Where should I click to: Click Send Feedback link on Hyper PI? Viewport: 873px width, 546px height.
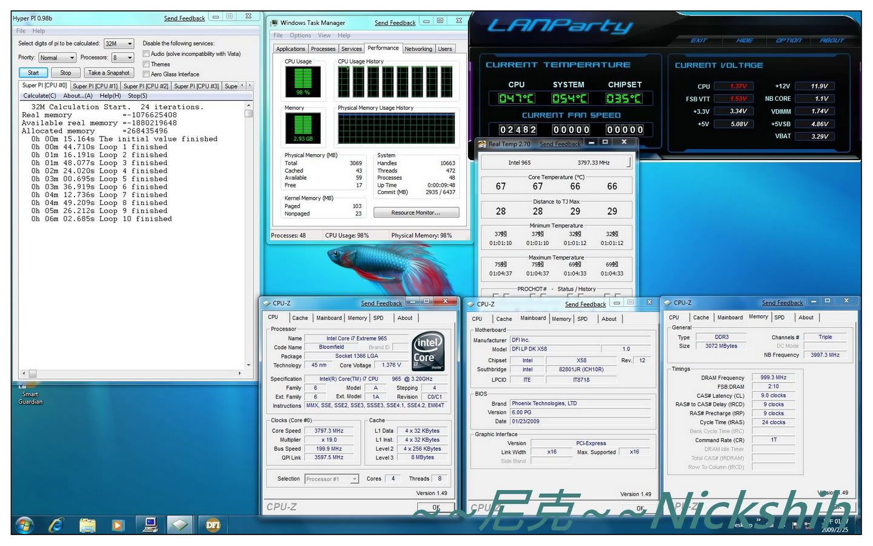tap(184, 18)
